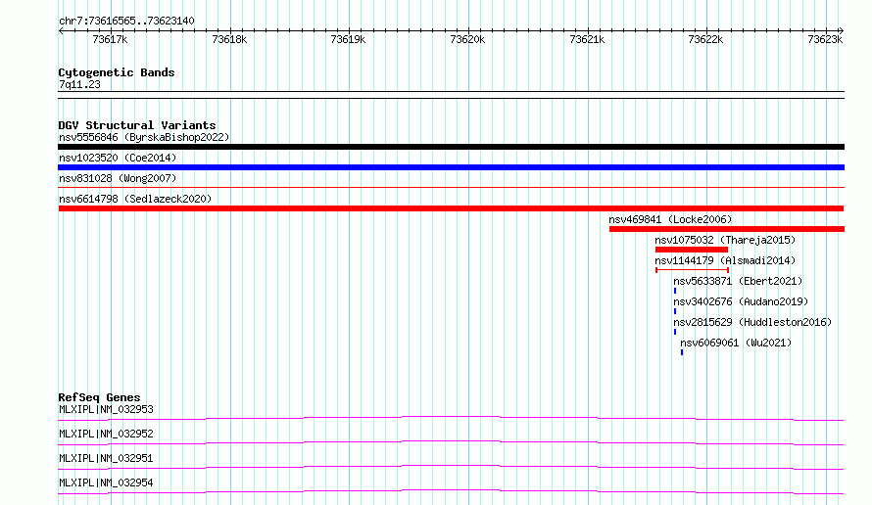The height and width of the screenshot is (505, 872).
Task: Click the Cytogenetic Bands track heading
Action: tap(117, 72)
